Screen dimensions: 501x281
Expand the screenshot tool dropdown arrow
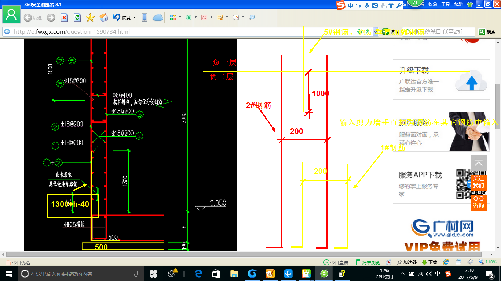pyautogui.click(x=227, y=18)
